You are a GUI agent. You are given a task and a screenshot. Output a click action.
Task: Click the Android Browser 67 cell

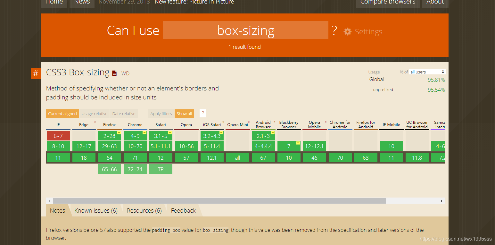tap(263, 157)
